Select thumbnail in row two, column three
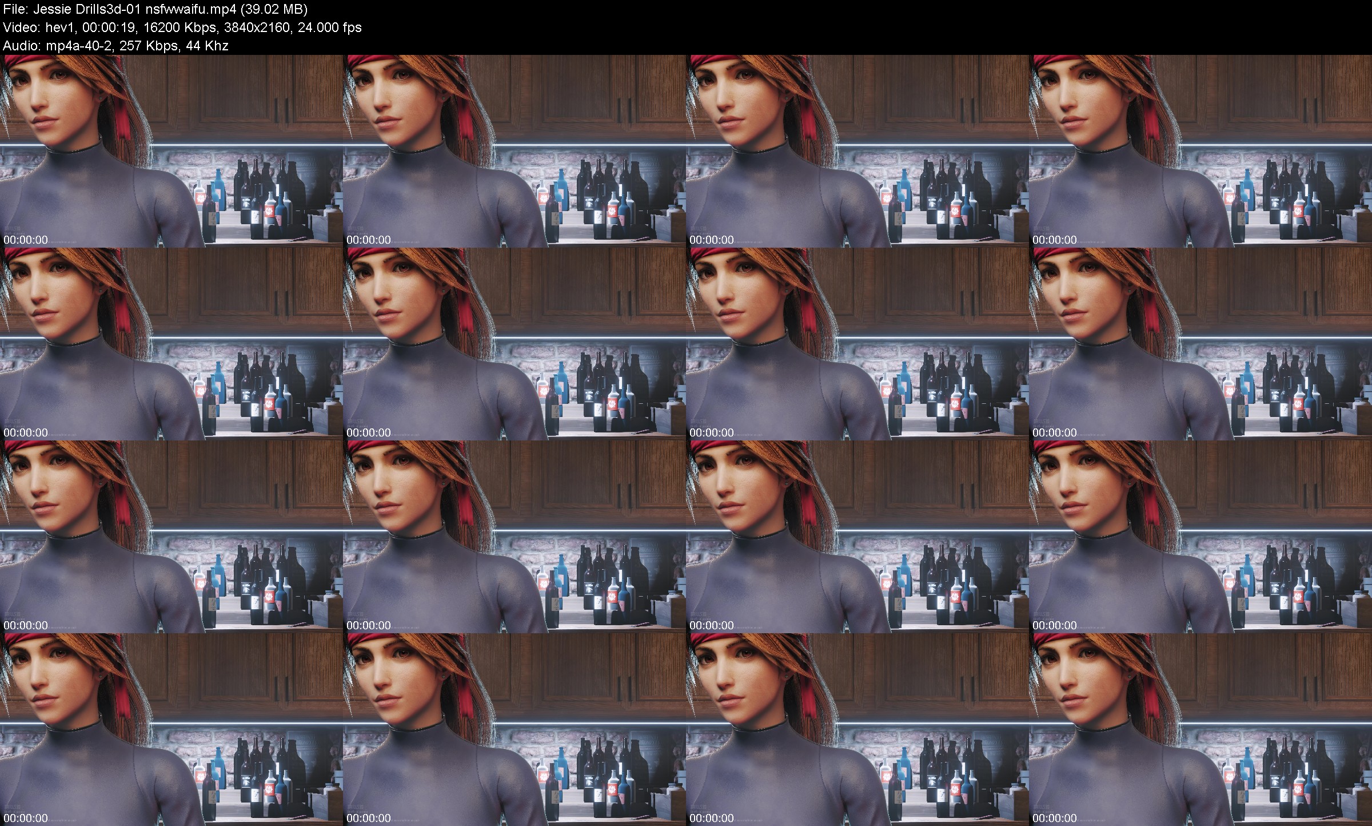Screen dimensions: 1372x826 (857, 344)
